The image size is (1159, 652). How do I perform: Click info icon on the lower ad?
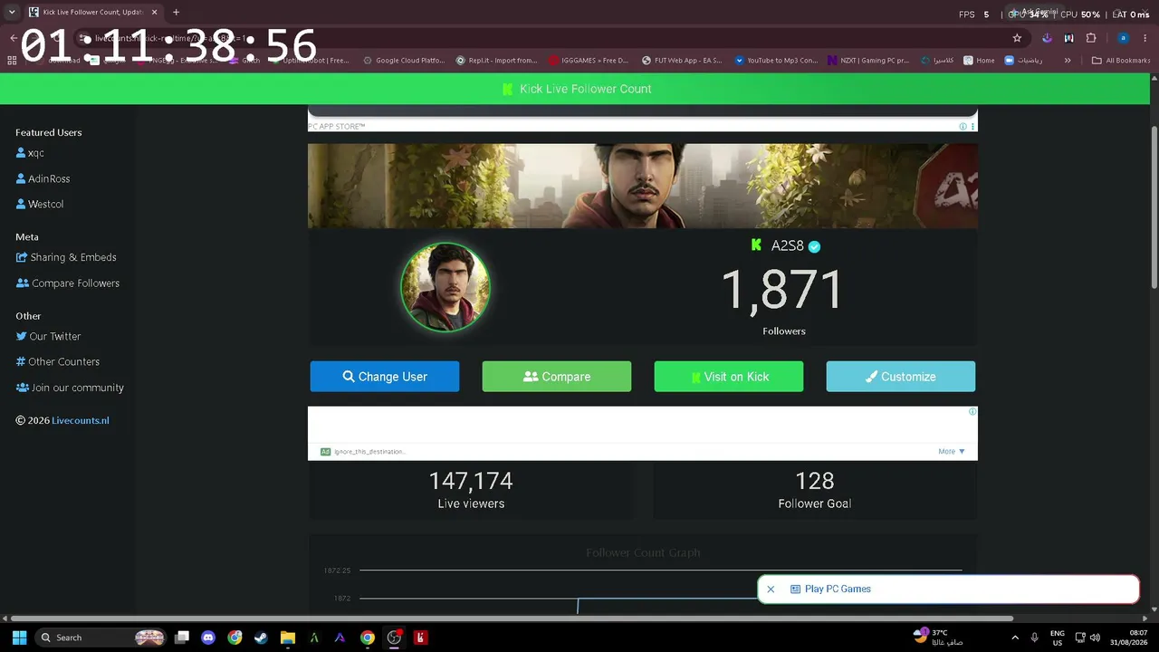[x=972, y=411]
